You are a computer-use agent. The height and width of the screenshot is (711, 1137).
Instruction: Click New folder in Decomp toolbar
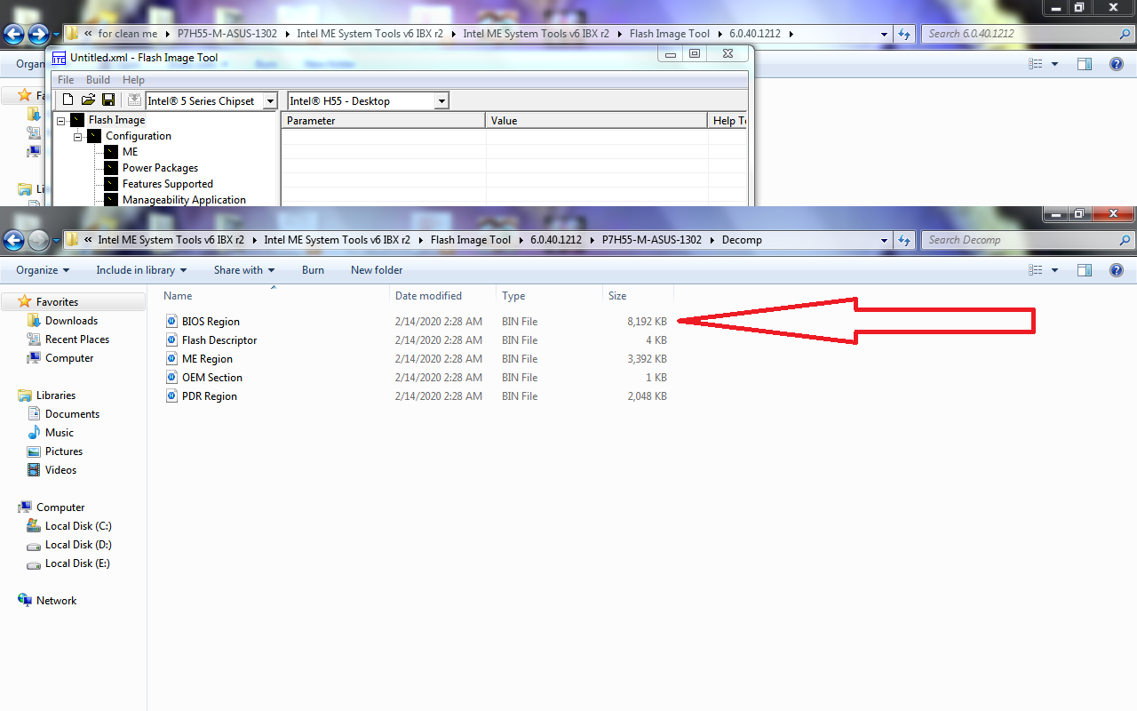point(377,270)
